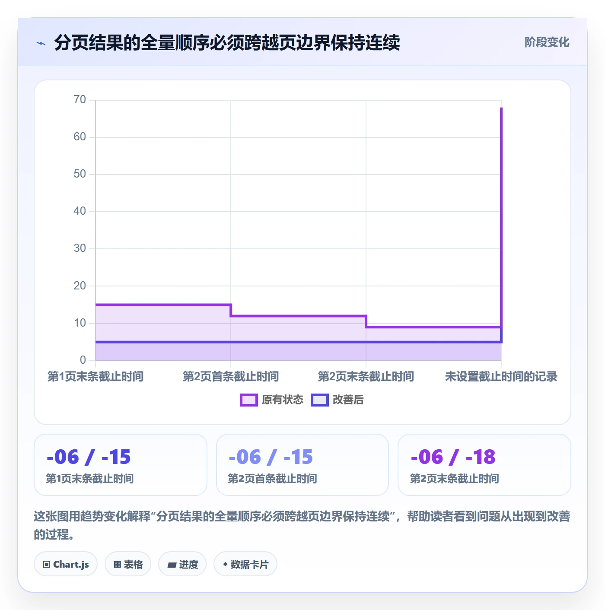Select the 进度 tag chip

point(182,564)
